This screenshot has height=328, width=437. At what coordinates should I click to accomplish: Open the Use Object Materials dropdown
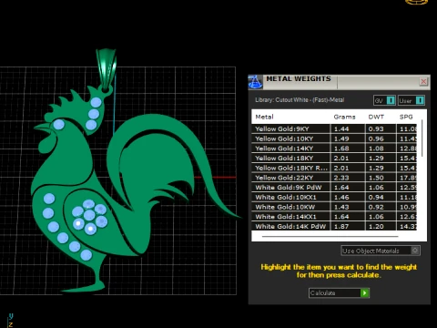pyautogui.click(x=381, y=251)
